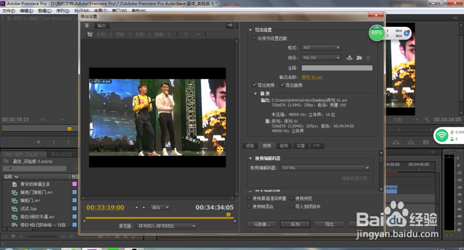Collapse the 导出设置 section

(x=251, y=30)
